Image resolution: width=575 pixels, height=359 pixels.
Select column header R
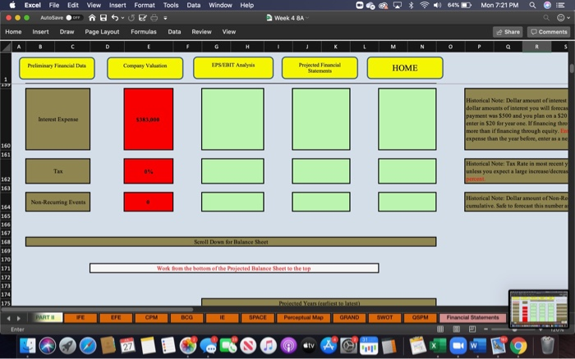pos(536,47)
